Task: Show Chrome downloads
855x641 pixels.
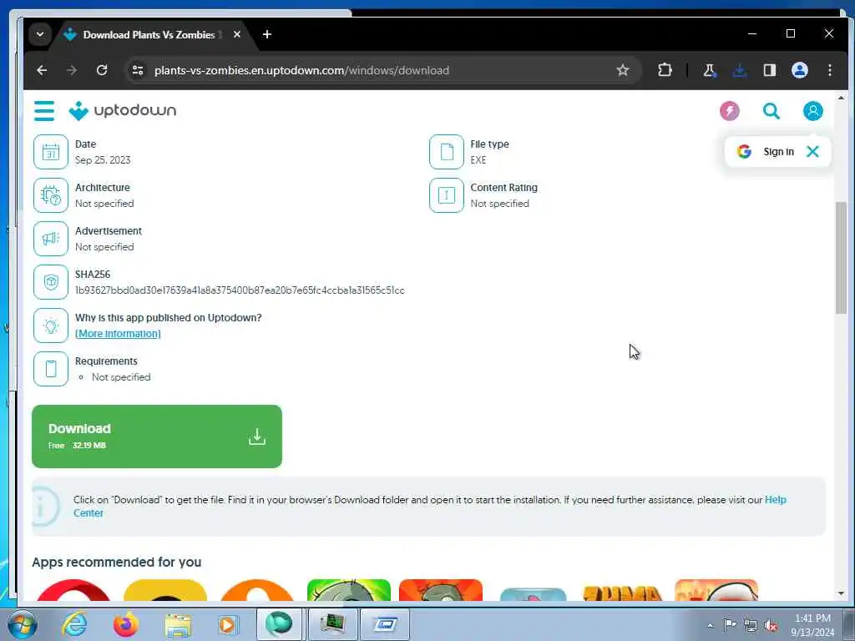Action: 740,70
